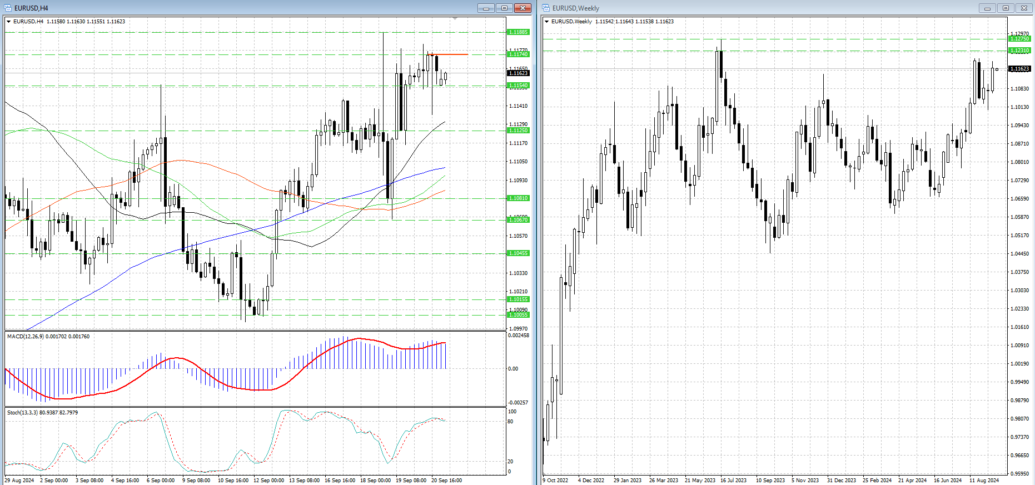Viewport: 1035px width, 485px height.
Task: Open the dropdown arrow beside the EURUSD,Weekly chart label
Action: (546, 22)
